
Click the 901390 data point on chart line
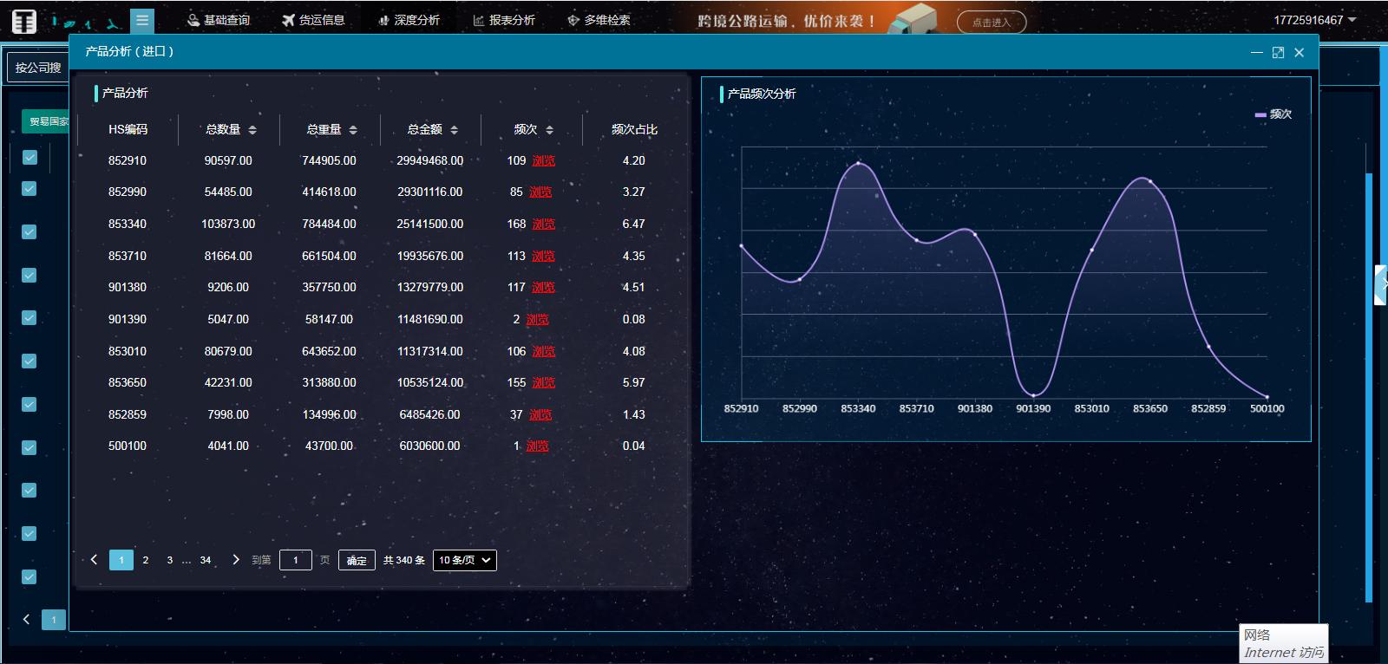click(1033, 396)
